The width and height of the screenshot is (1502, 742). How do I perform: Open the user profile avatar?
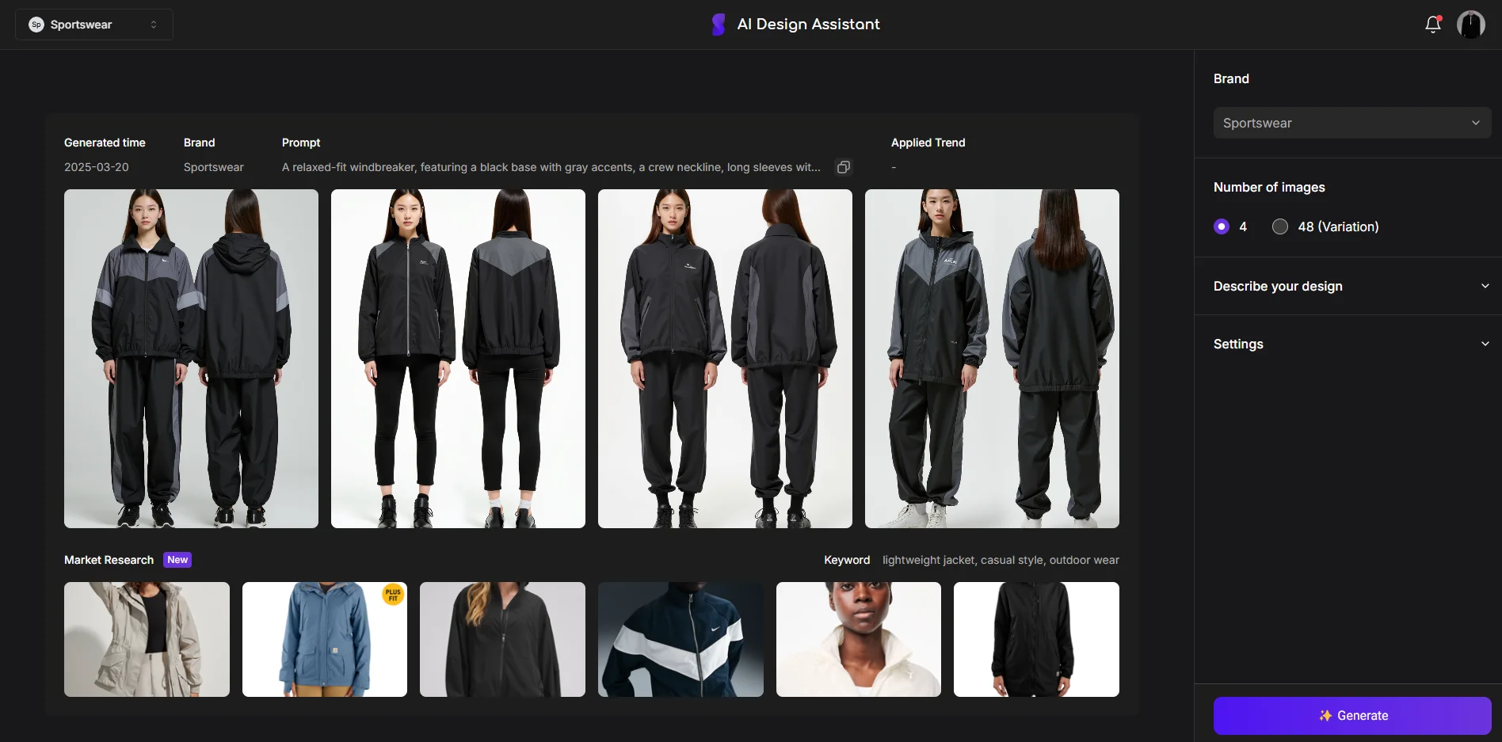coord(1470,25)
